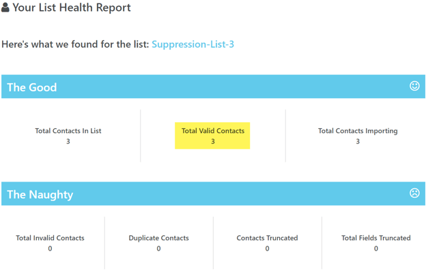Viewport: 426px width, 271px height.
Task: Click the user icon beside List Health Report
Action: point(5,8)
